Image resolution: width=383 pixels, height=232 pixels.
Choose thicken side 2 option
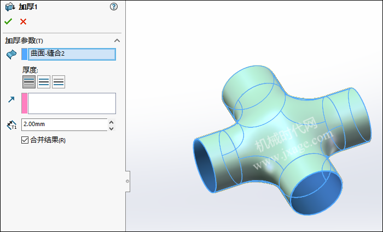point(59,82)
